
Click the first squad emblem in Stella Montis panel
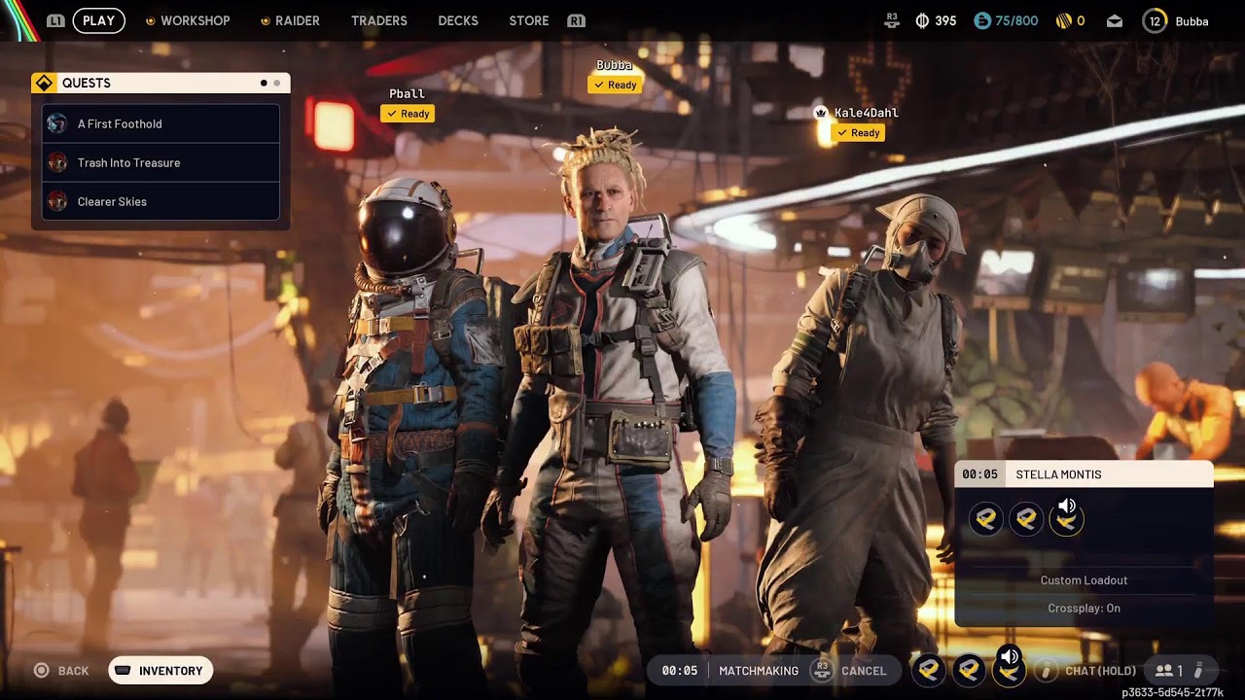pyautogui.click(x=985, y=520)
